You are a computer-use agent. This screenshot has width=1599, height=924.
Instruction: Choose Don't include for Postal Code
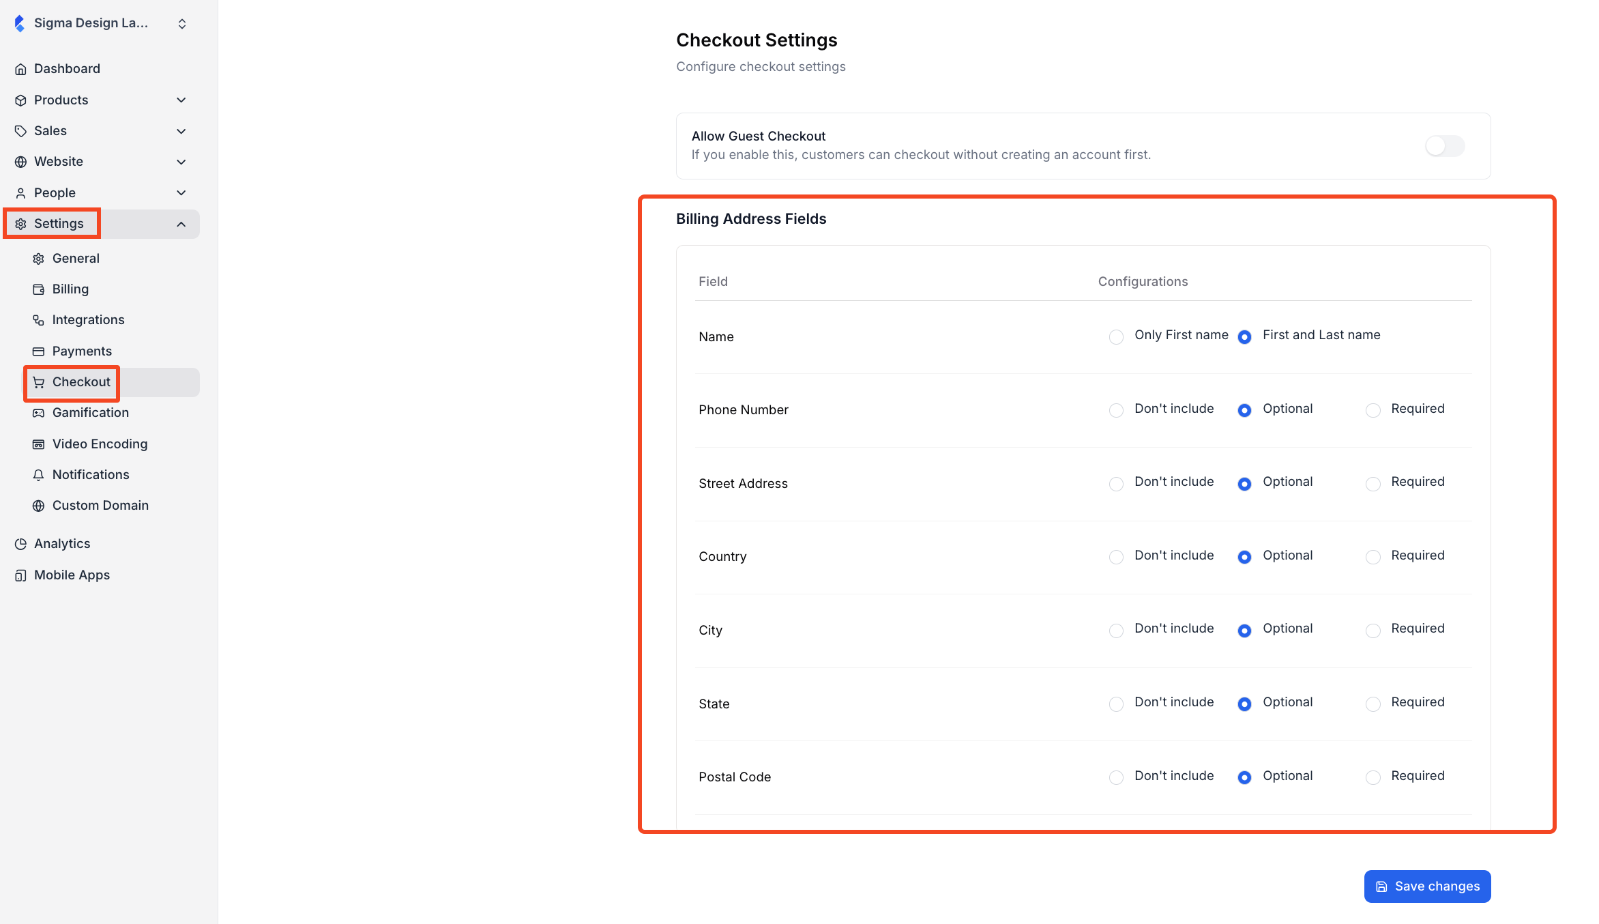click(x=1116, y=777)
